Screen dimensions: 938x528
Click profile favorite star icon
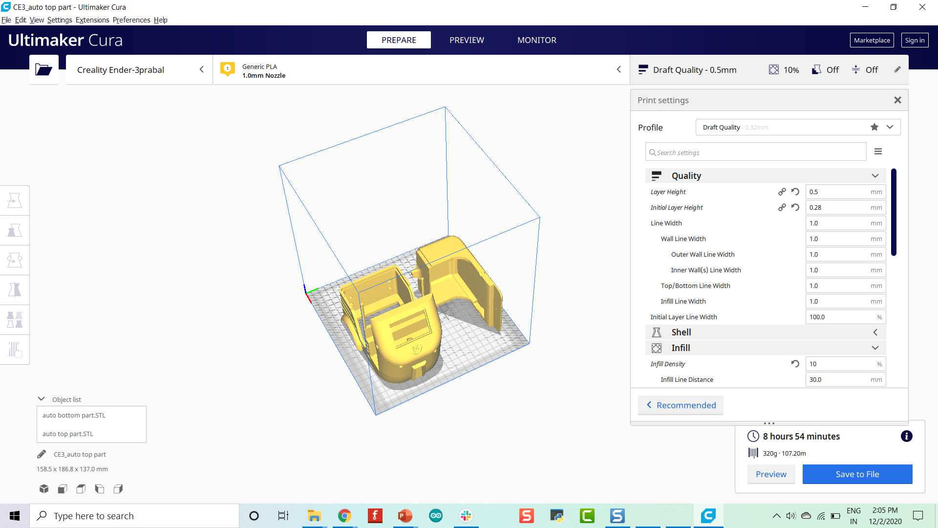point(874,127)
